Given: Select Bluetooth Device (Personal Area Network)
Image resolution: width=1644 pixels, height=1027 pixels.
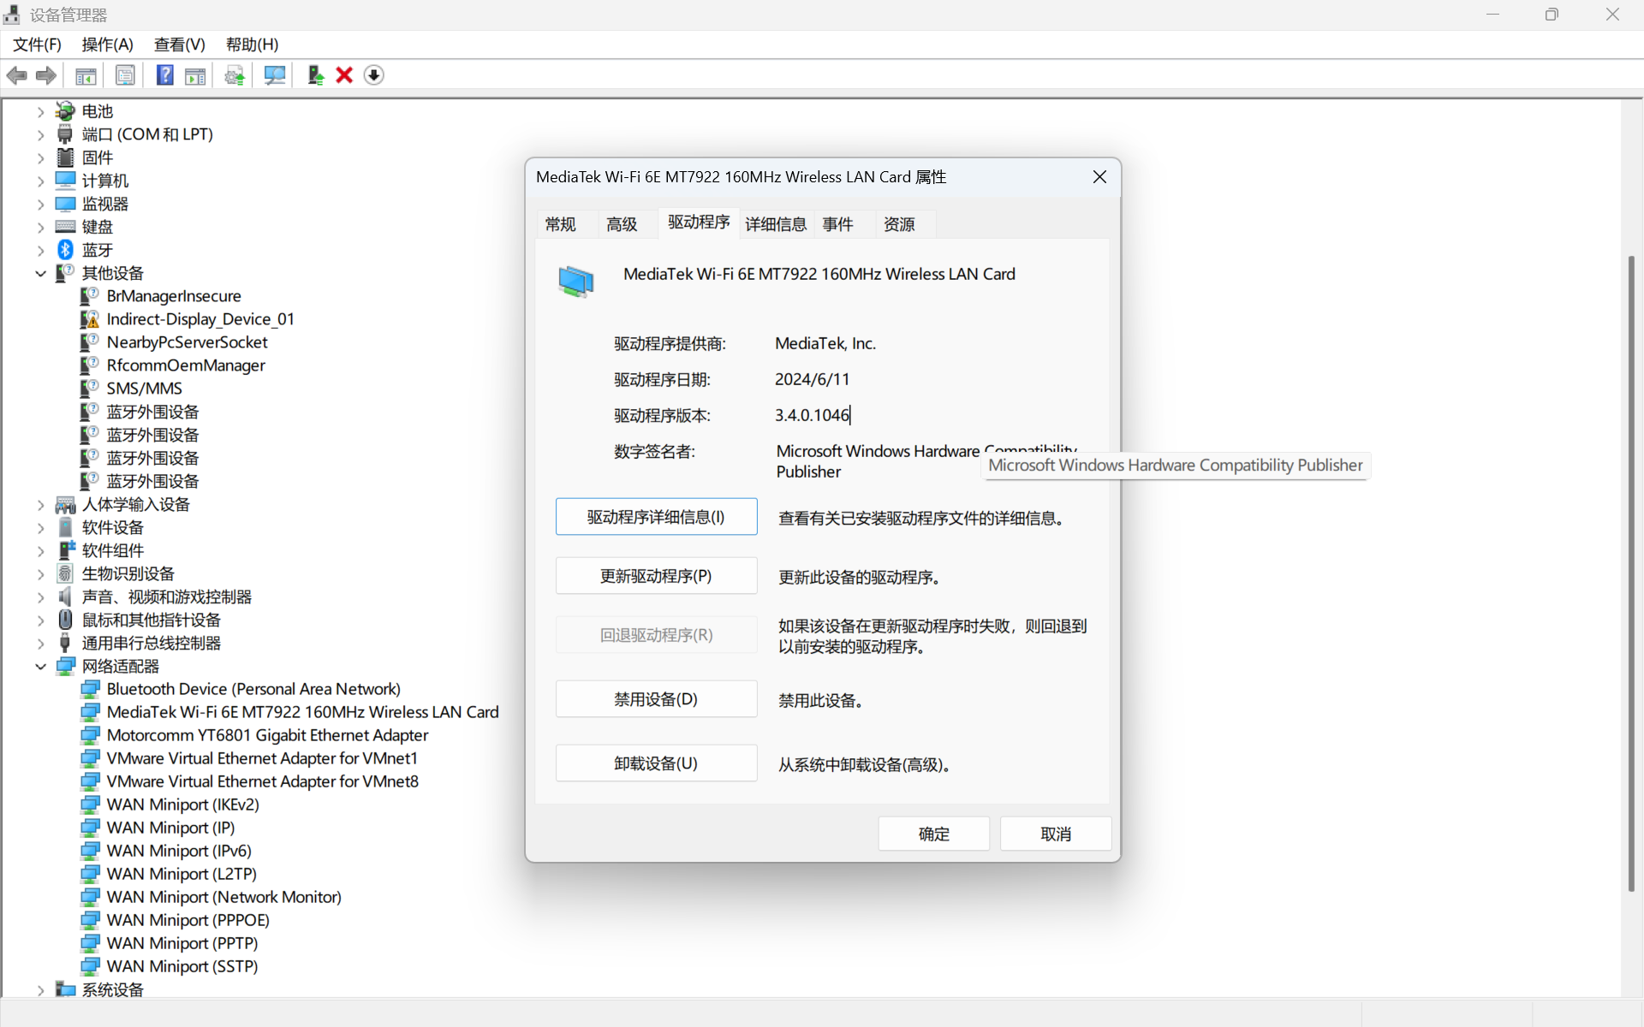Looking at the screenshot, I should coord(253,689).
